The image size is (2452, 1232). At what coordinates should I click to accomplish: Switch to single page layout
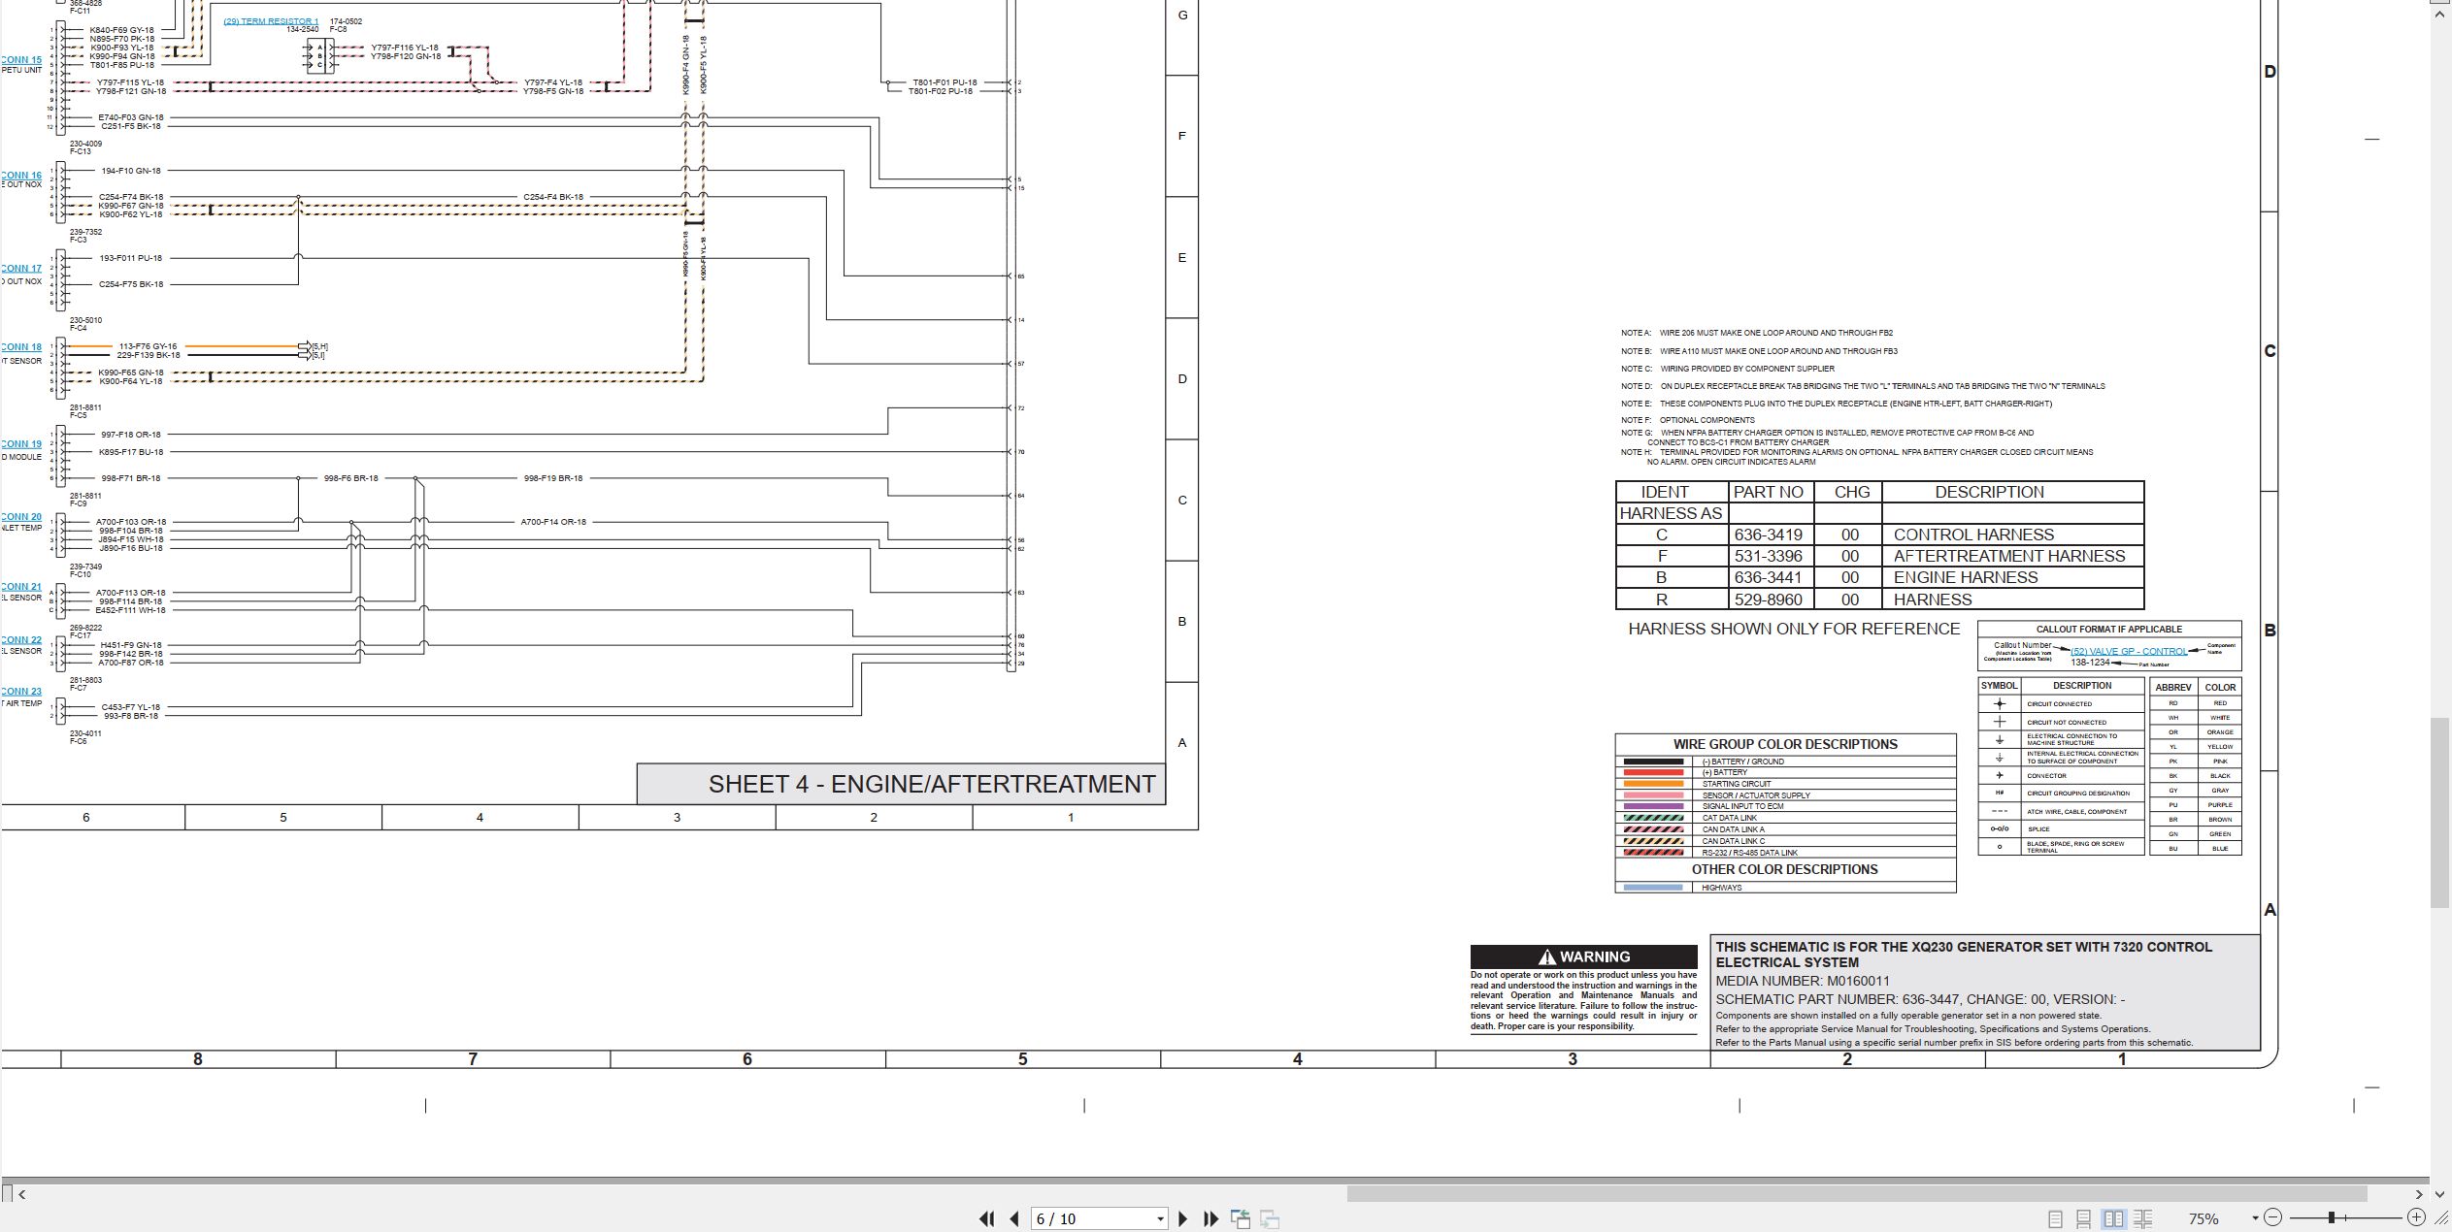coord(2055,1218)
